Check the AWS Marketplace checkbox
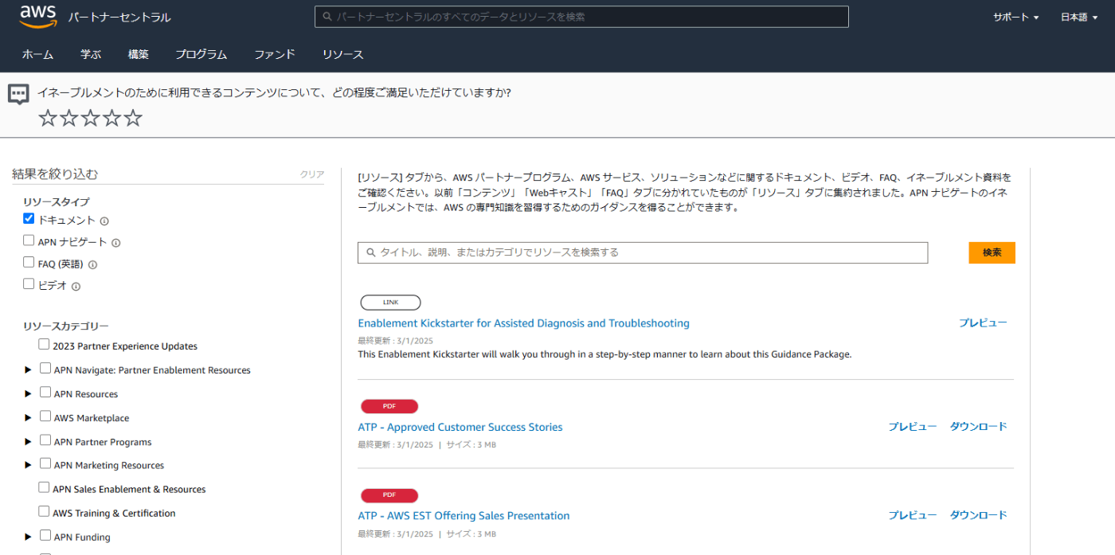 (x=45, y=416)
